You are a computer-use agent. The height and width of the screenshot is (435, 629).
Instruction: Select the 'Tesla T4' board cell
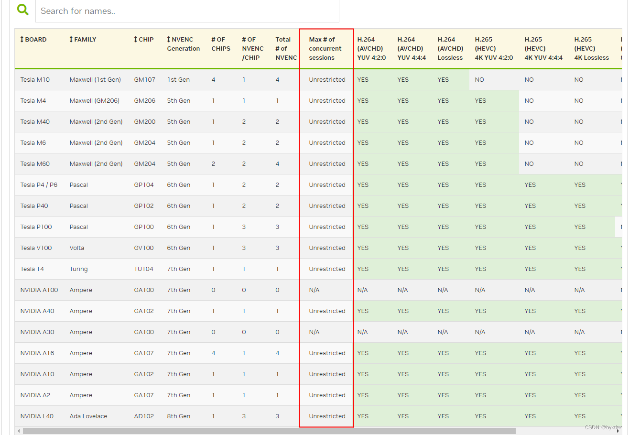click(x=32, y=269)
